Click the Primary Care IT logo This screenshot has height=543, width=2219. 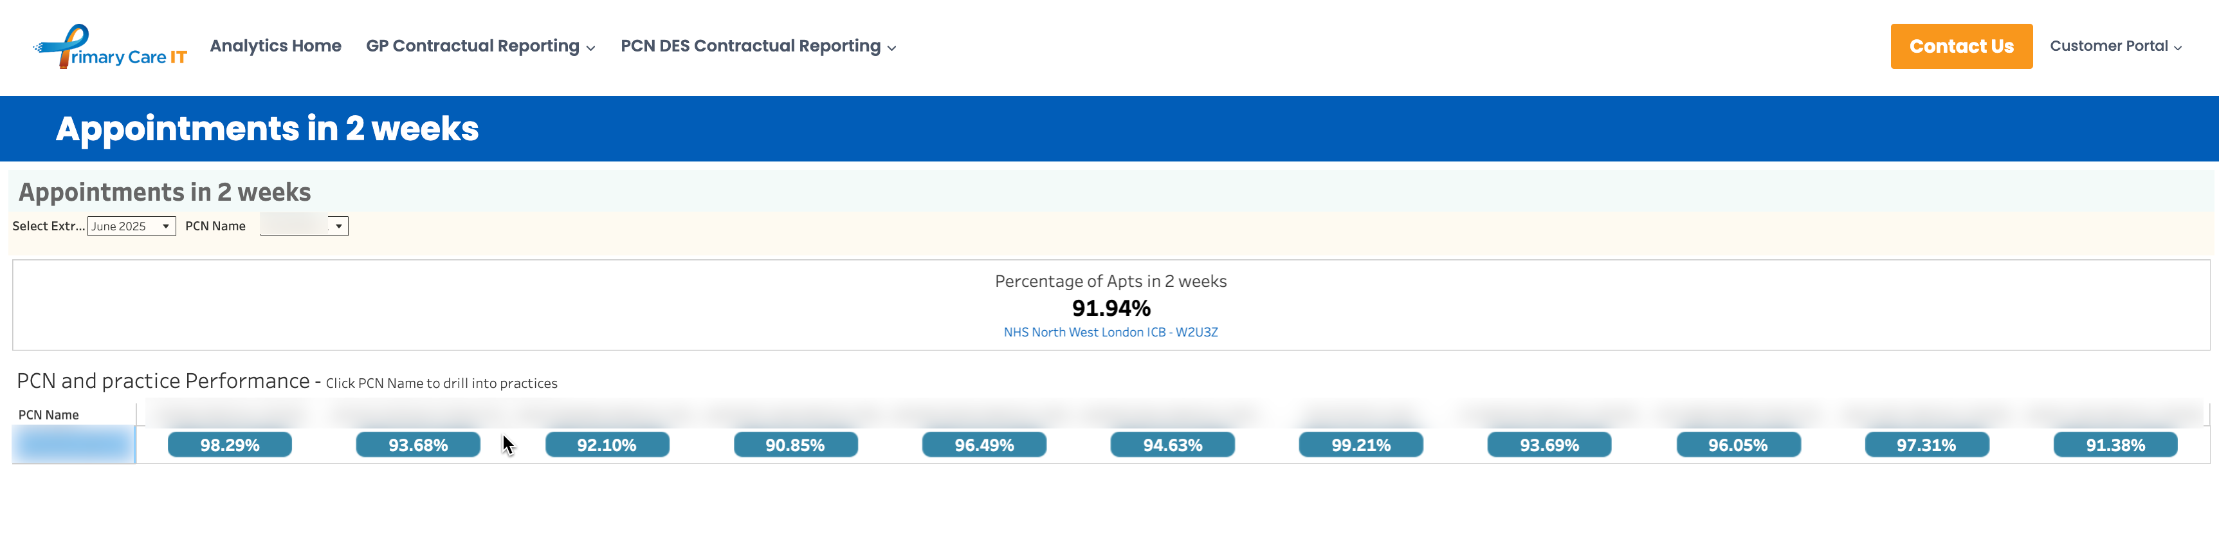[x=110, y=46]
